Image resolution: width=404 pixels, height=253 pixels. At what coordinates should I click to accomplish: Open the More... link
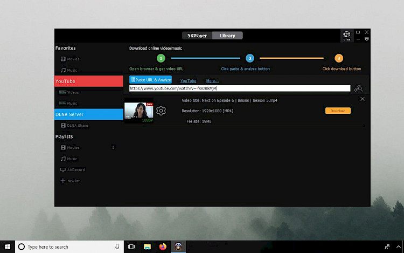coord(212,81)
